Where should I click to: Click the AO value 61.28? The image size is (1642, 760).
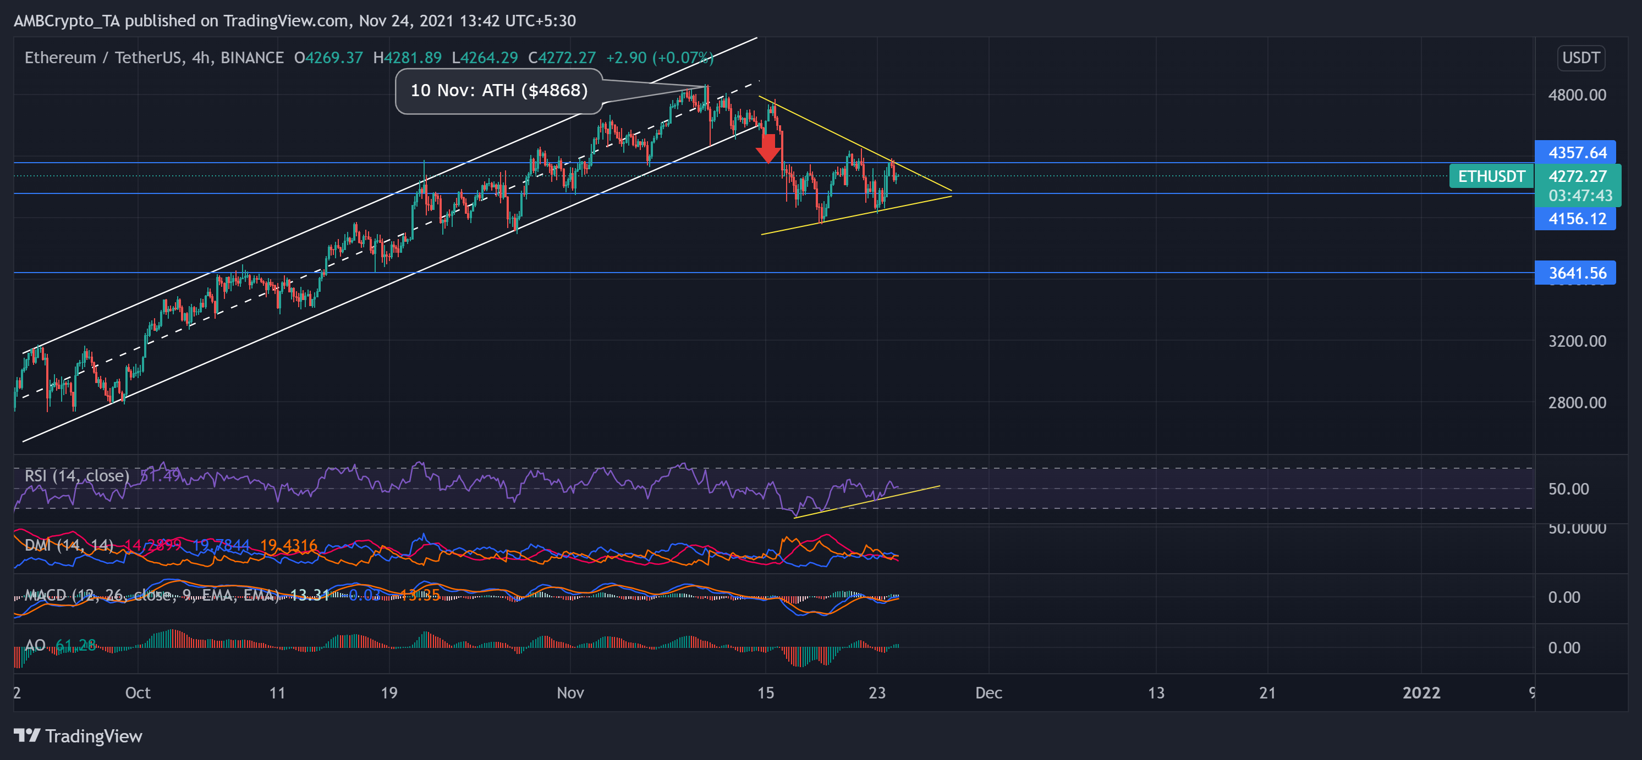pyautogui.click(x=76, y=646)
